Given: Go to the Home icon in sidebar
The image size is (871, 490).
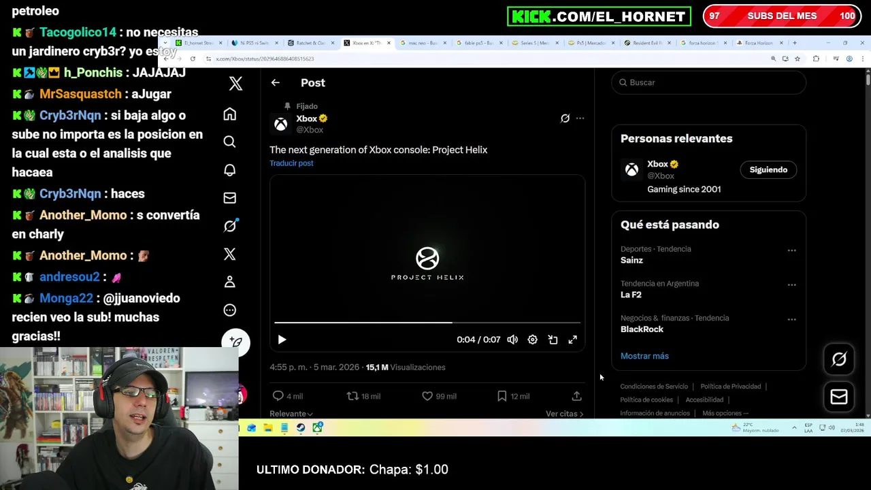Looking at the screenshot, I should tap(230, 114).
